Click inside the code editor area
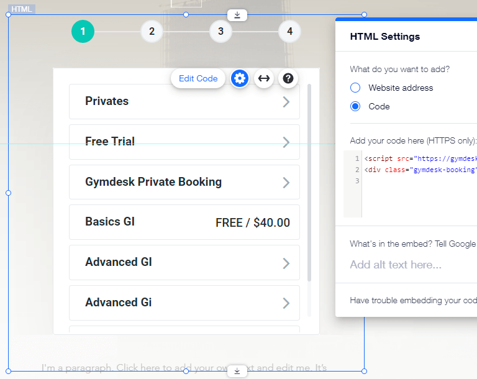This screenshot has height=379, width=477. click(x=416, y=193)
